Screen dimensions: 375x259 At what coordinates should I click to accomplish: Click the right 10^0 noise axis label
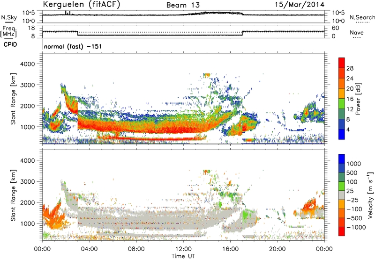click(x=338, y=21)
